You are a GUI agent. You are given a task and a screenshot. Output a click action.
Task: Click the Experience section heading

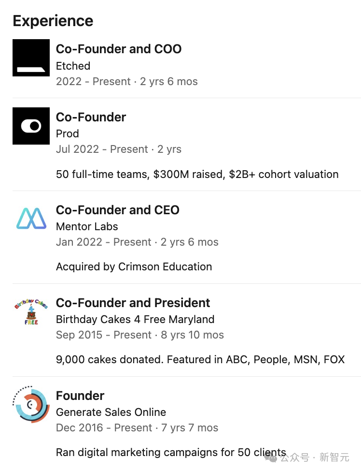53,21
